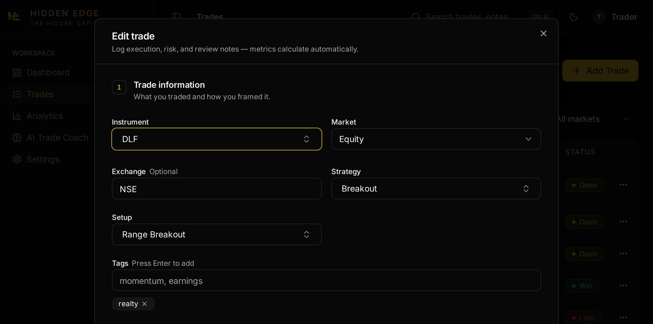The image size is (653, 324).
Task: Click the Loss status badge
Action: tap(583, 318)
